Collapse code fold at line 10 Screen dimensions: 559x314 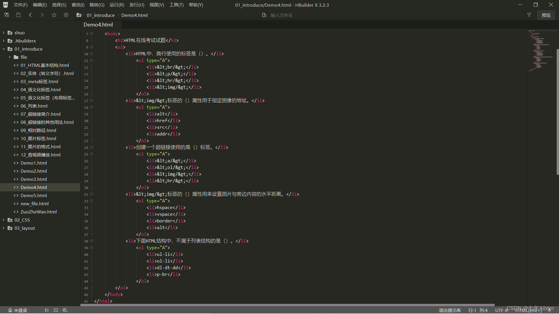coord(92,53)
